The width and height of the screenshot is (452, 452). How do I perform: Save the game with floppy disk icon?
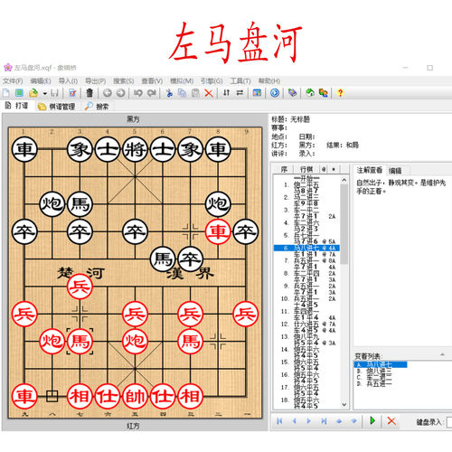click(54, 93)
